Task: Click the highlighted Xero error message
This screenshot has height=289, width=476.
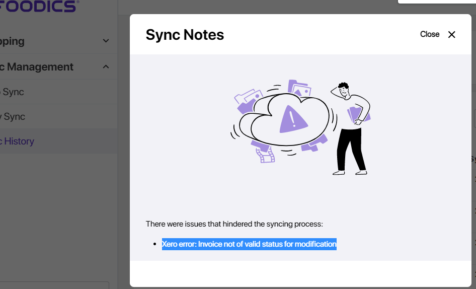Action: pyautogui.click(x=249, y=244)
